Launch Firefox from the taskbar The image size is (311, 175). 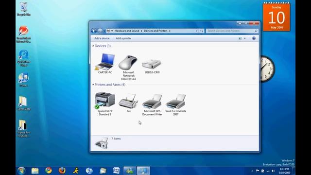62,171
